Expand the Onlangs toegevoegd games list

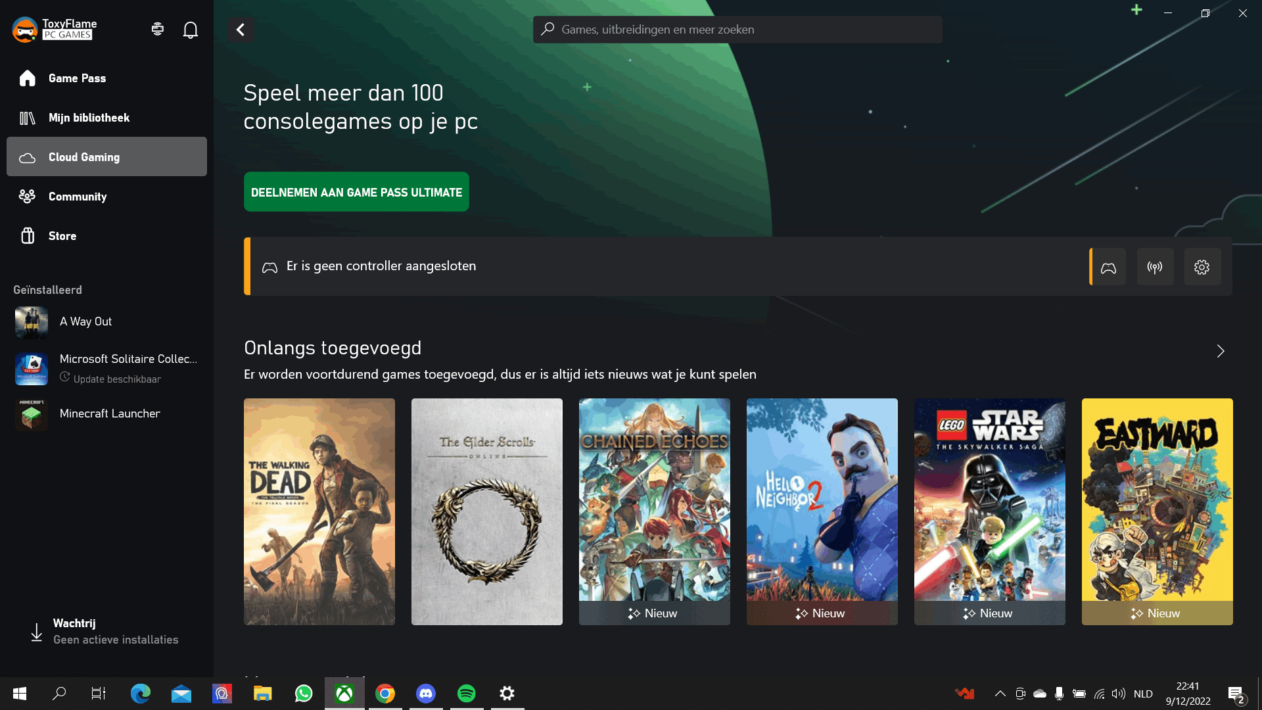(1219, 351)
